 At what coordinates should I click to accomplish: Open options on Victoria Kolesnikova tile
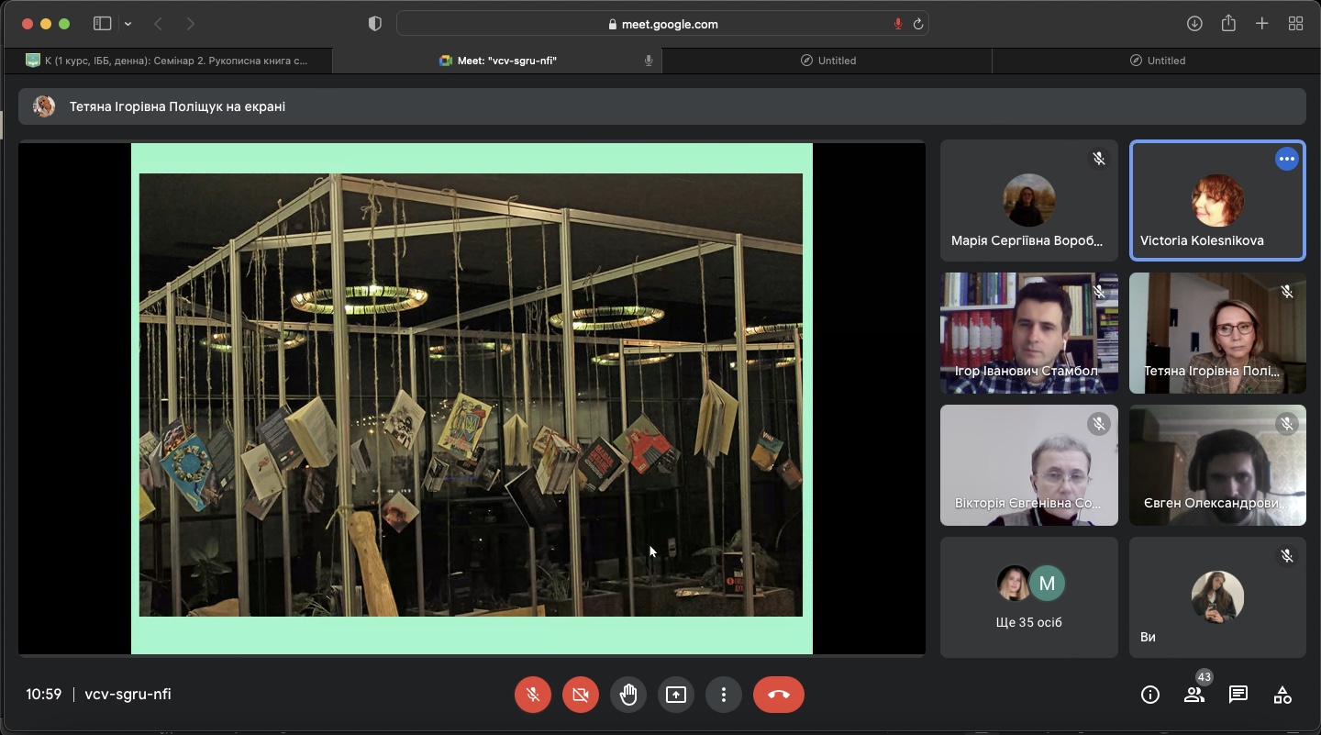click(x=1286, y=159)
